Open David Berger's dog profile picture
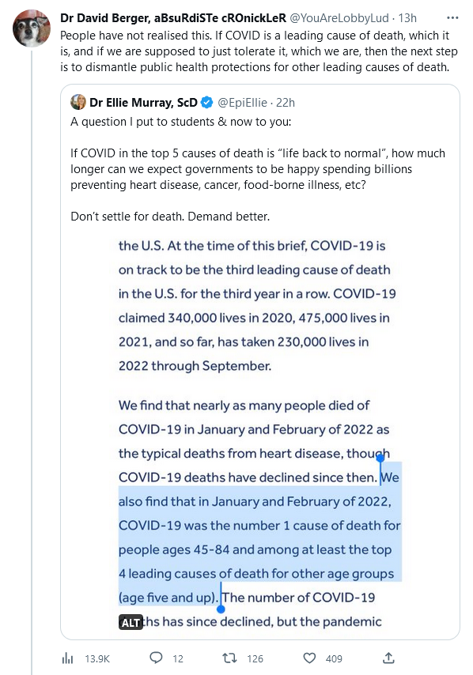Image resolution: width=473 pixels, height=675 pixels. pos(32,28)
